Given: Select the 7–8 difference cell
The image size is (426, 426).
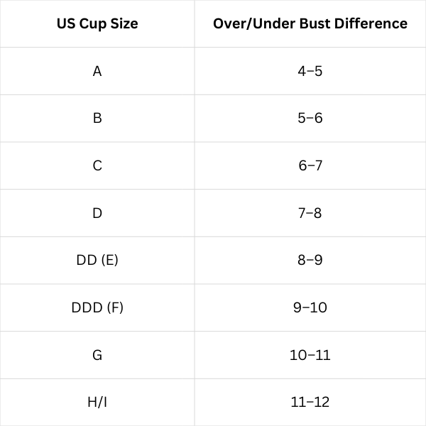Looking at the screenshot, I should click(x=310, y=213).
